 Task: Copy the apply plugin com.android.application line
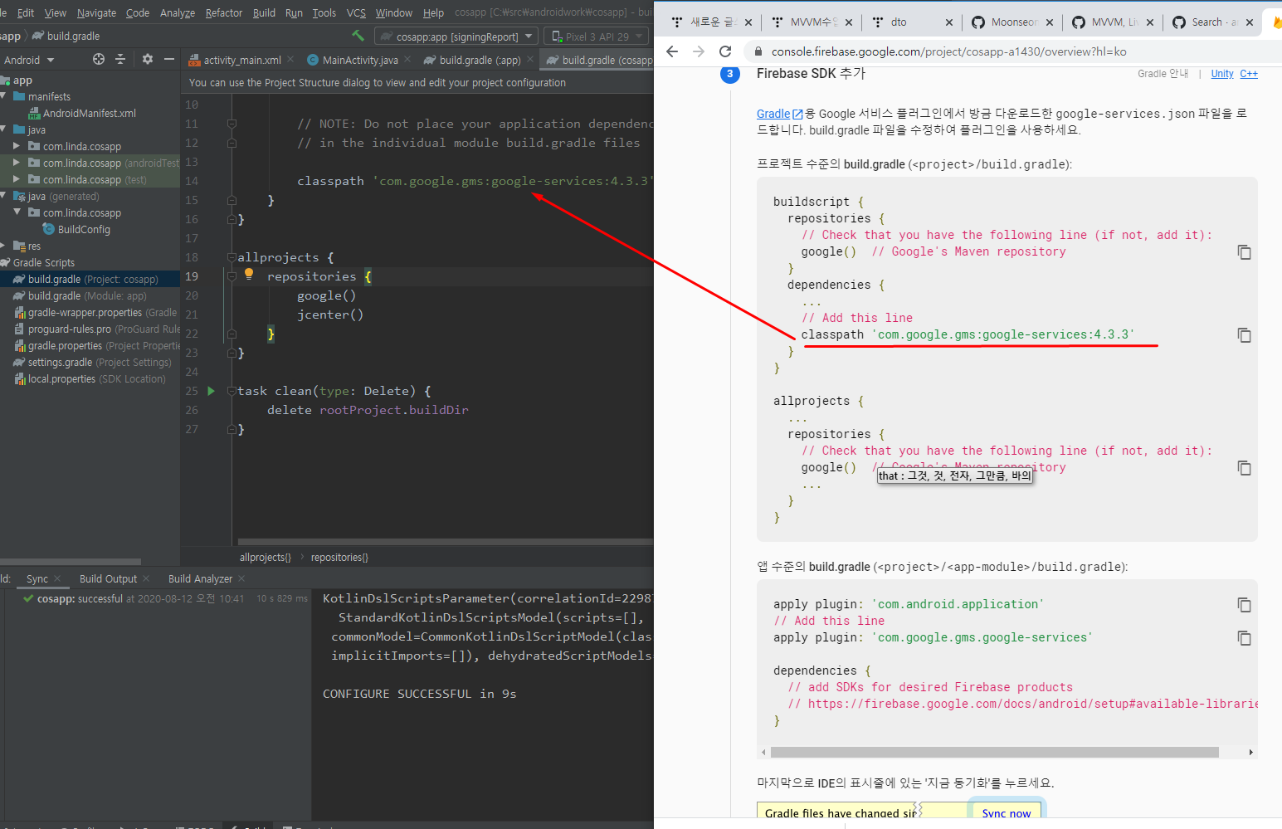1244,605
